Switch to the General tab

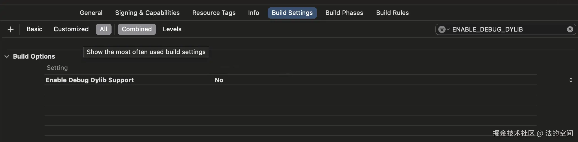click(x=91, y=13)
